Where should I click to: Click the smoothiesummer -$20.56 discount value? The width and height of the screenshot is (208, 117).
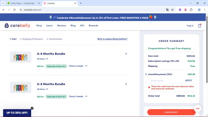[x=191, y=74]
